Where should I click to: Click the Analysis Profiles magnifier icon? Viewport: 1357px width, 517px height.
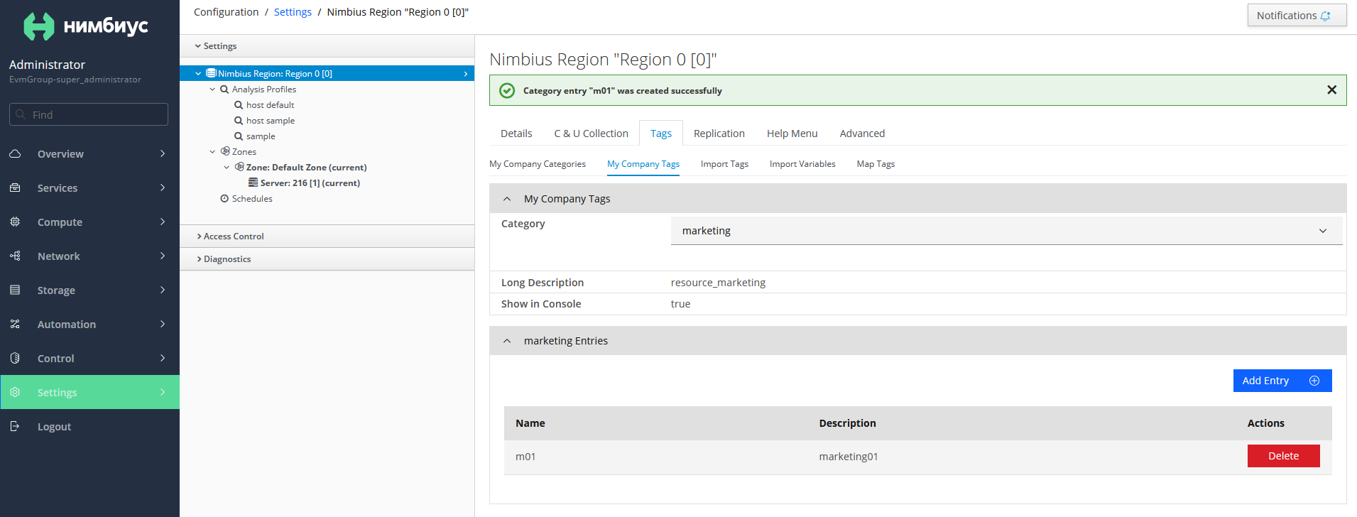pos(224,89)
